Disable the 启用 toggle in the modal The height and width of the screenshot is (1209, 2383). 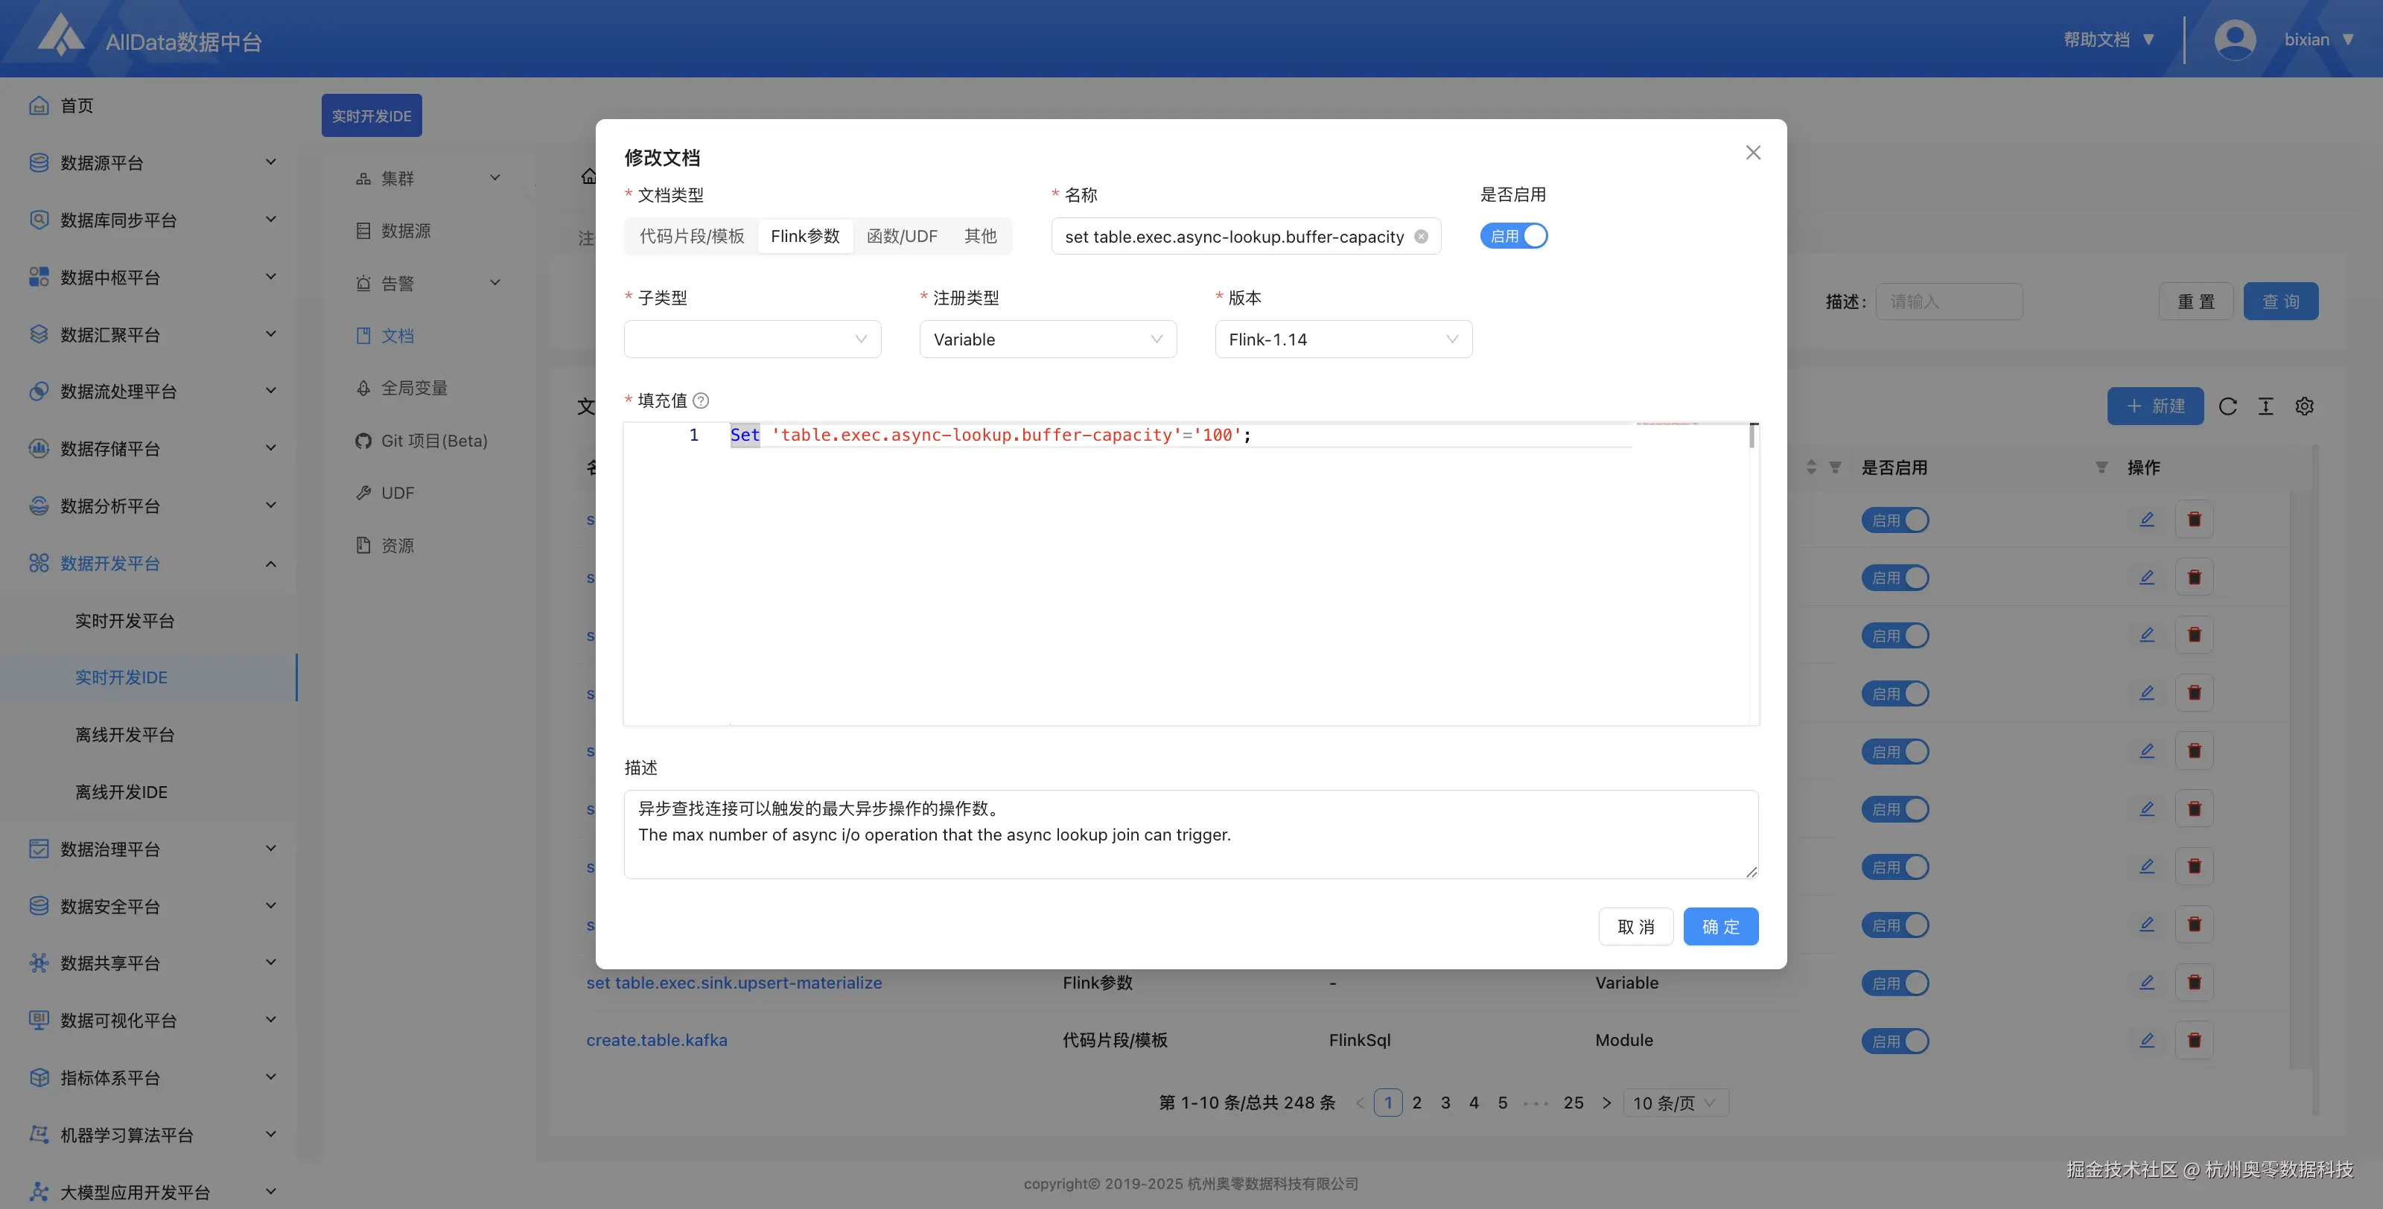pos(1515,235)
